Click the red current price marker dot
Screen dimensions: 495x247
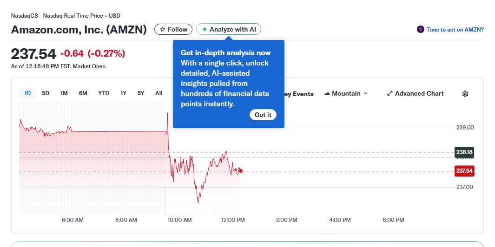point(240,171)
